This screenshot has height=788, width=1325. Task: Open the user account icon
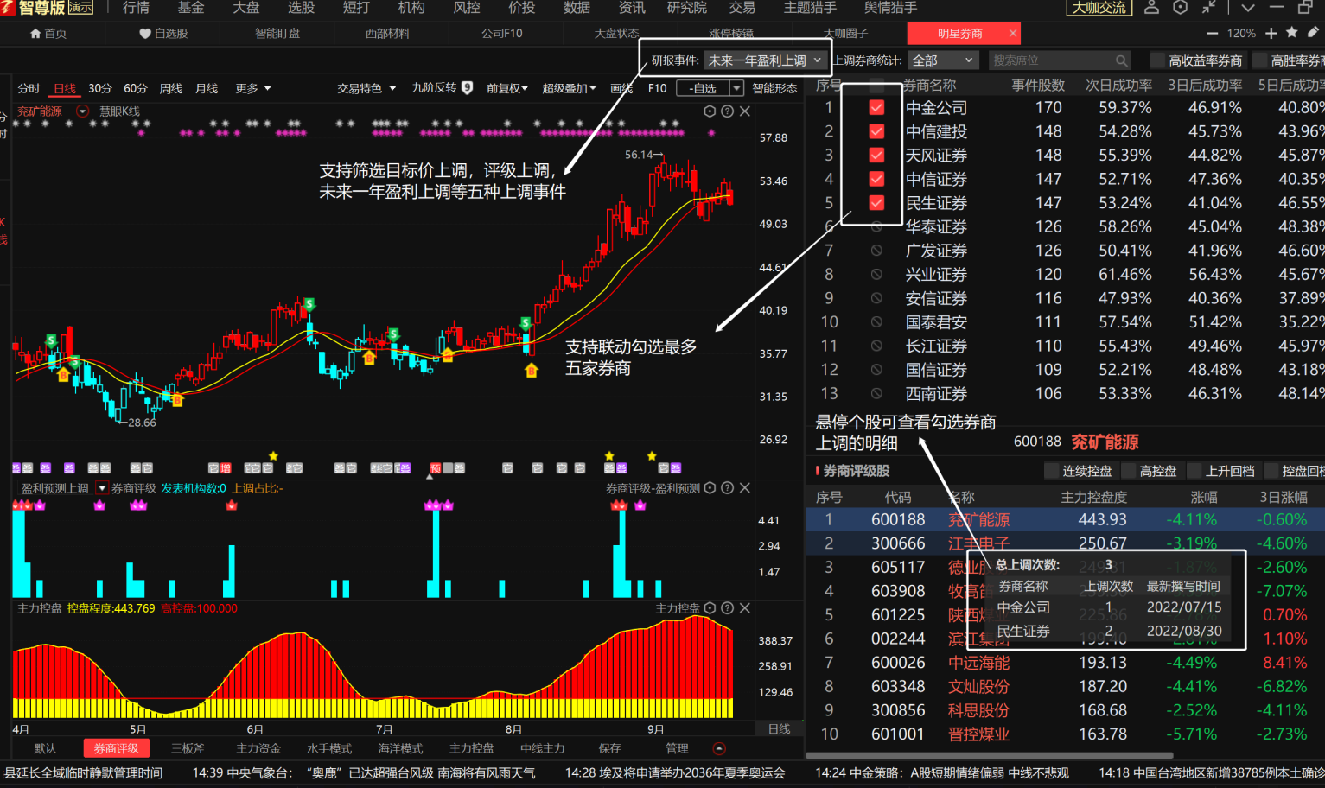(1151, 8)
